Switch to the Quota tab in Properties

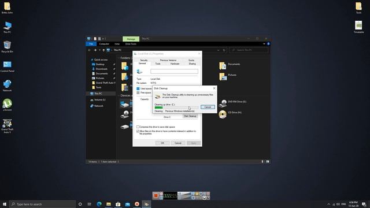(191, 60)
